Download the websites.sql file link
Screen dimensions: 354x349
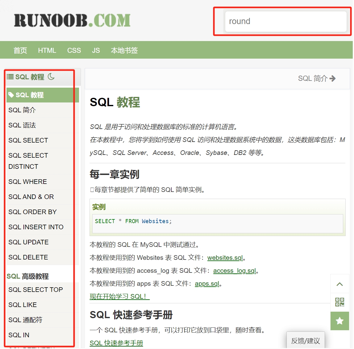click(225, 258)
